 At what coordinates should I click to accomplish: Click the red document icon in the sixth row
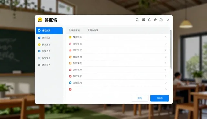point(70,70)
